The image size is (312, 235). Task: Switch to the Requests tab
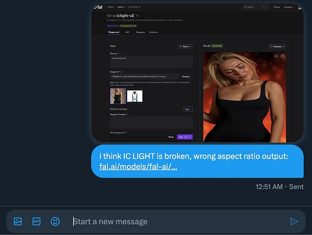pyautogui.click(x=140, y=32)
